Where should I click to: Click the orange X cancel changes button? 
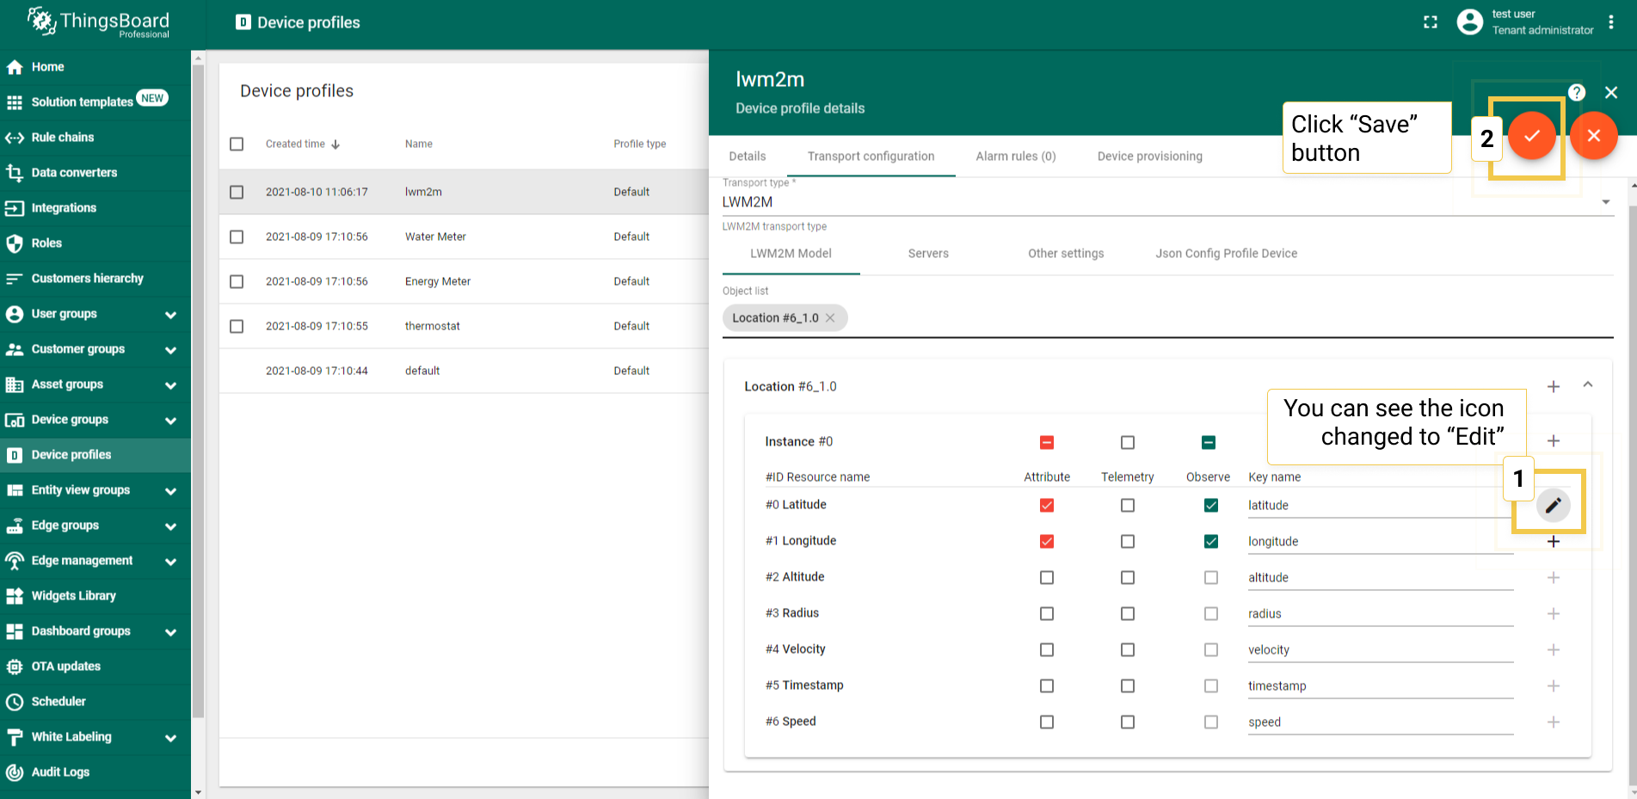[x=1593, y=136]
